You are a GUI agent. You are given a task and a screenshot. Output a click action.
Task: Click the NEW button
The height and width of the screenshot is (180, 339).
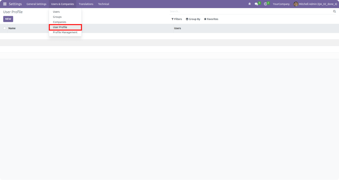(8, 19)
